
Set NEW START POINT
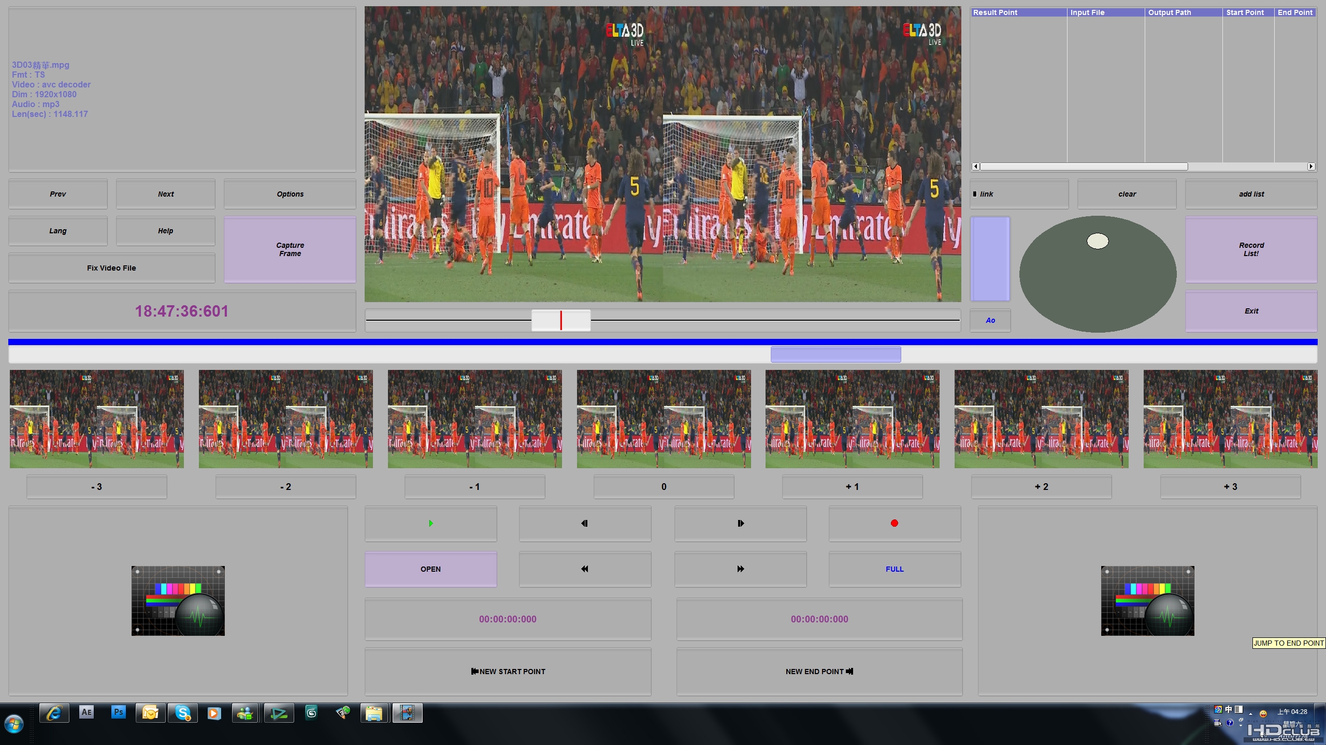point(508,672)
